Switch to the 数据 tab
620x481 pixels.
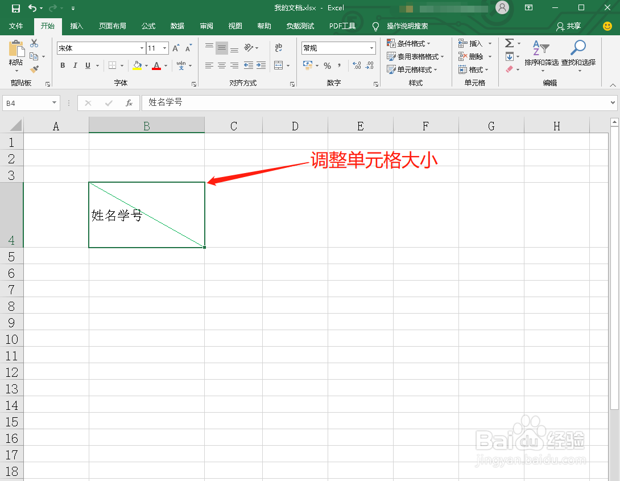[177, 26]
